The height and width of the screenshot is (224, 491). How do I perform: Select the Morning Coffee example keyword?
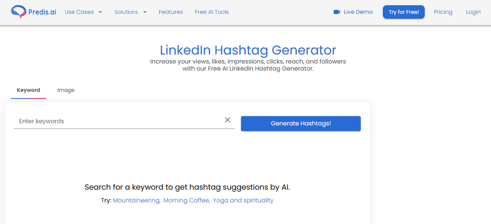(x=186, y=200)
